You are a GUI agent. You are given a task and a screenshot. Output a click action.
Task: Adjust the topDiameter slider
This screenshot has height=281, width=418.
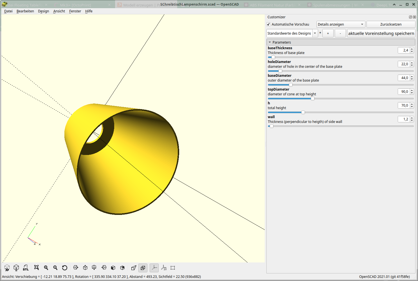(x=313, y=98)
